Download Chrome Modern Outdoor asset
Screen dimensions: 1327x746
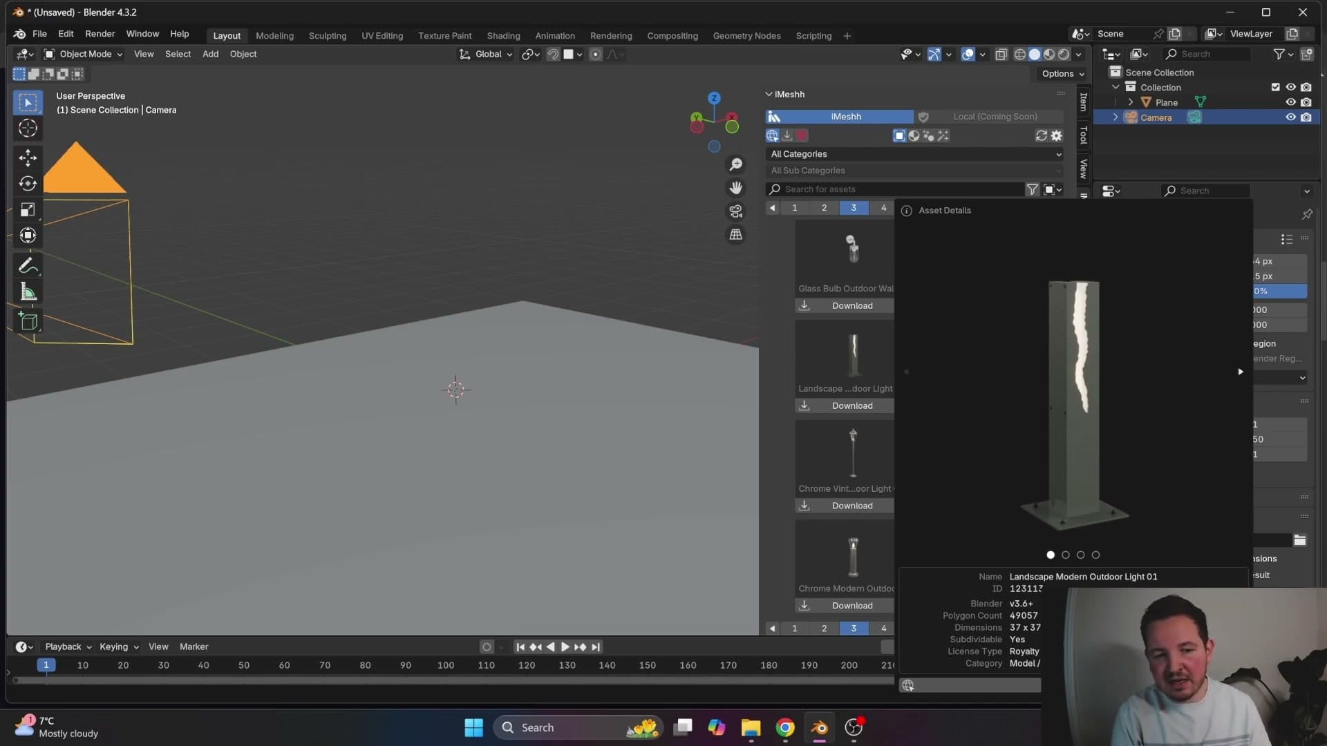point(845,606)
